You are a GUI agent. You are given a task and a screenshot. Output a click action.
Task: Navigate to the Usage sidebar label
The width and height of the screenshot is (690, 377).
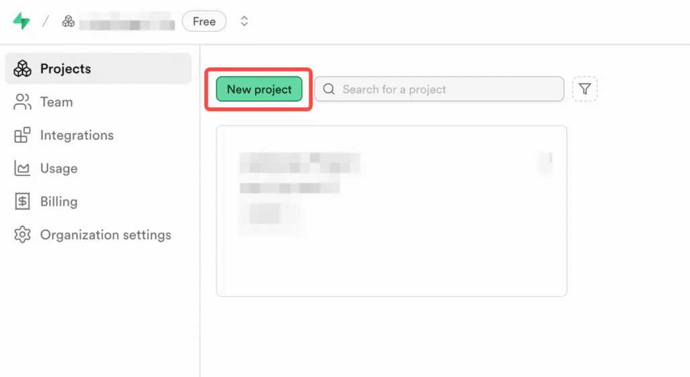(x=59, y=169)
